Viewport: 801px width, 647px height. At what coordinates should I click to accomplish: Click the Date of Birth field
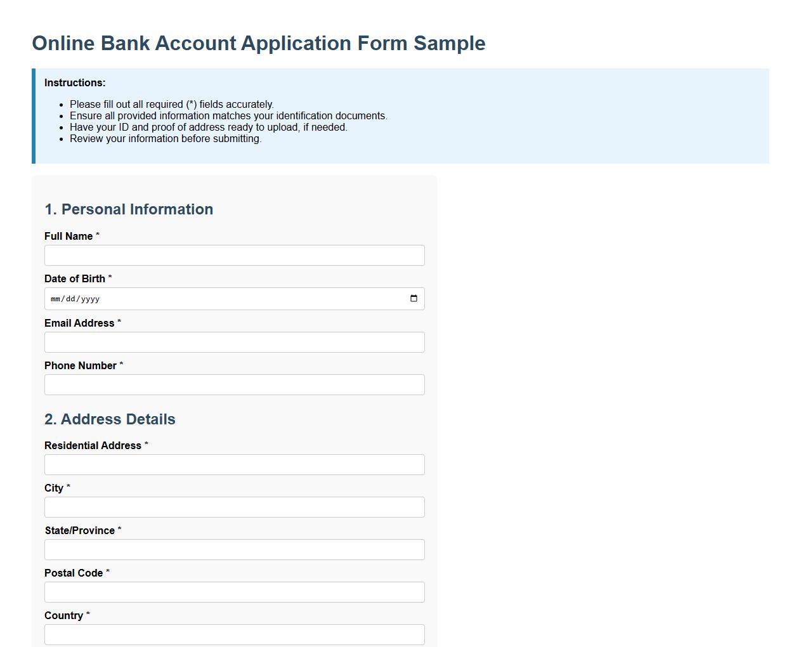(x=190, y=298)
